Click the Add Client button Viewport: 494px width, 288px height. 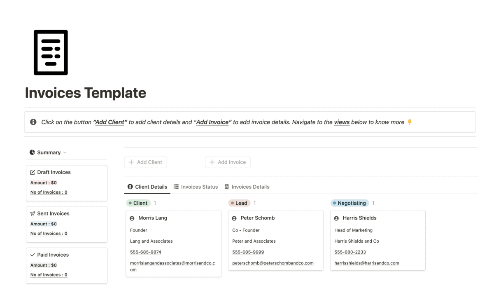tap(145, 162)
